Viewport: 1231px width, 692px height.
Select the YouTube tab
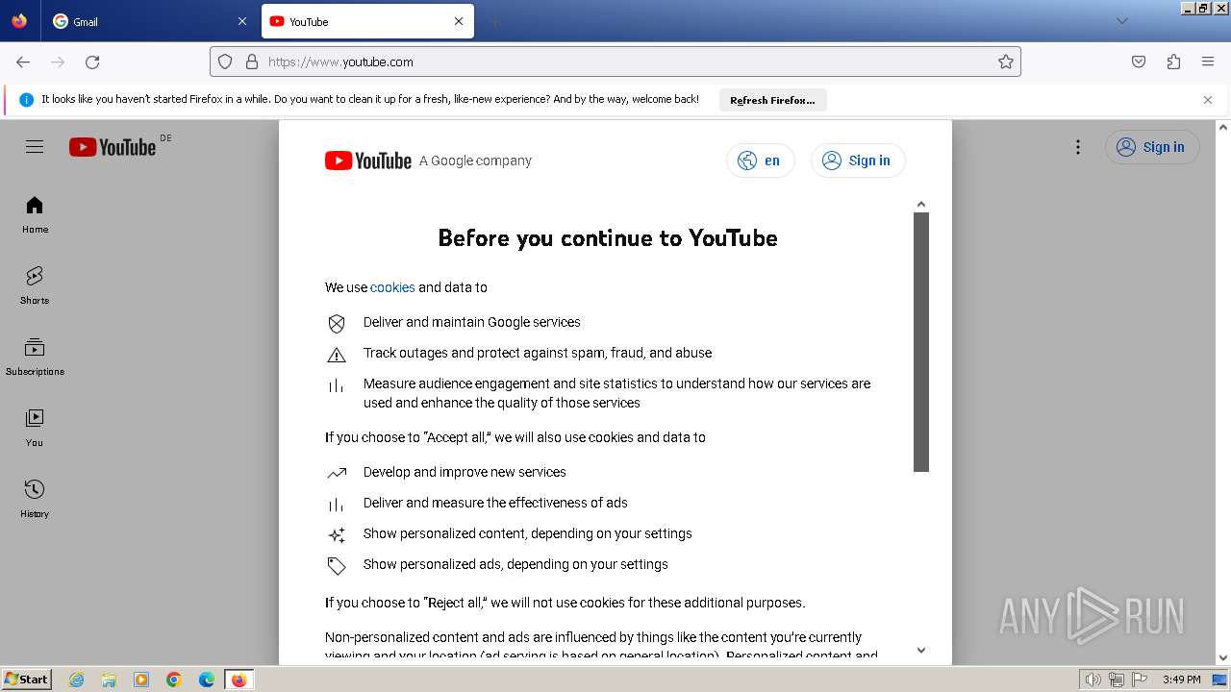tap(367, 21)
